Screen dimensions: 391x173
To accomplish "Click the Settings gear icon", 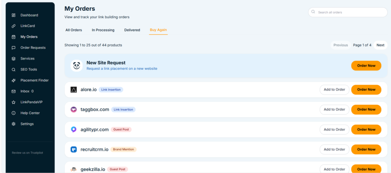I will coord(13,124).
